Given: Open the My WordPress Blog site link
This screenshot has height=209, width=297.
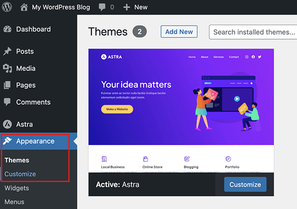Looking at the screenshot, I should pyautogui.click(x=61, y=7).
